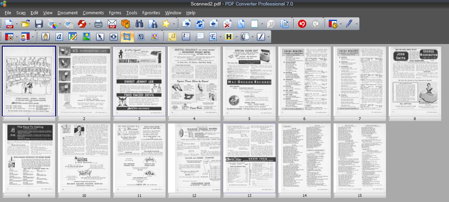Expand the blue pen dropdown arrow

coord(357,24)
